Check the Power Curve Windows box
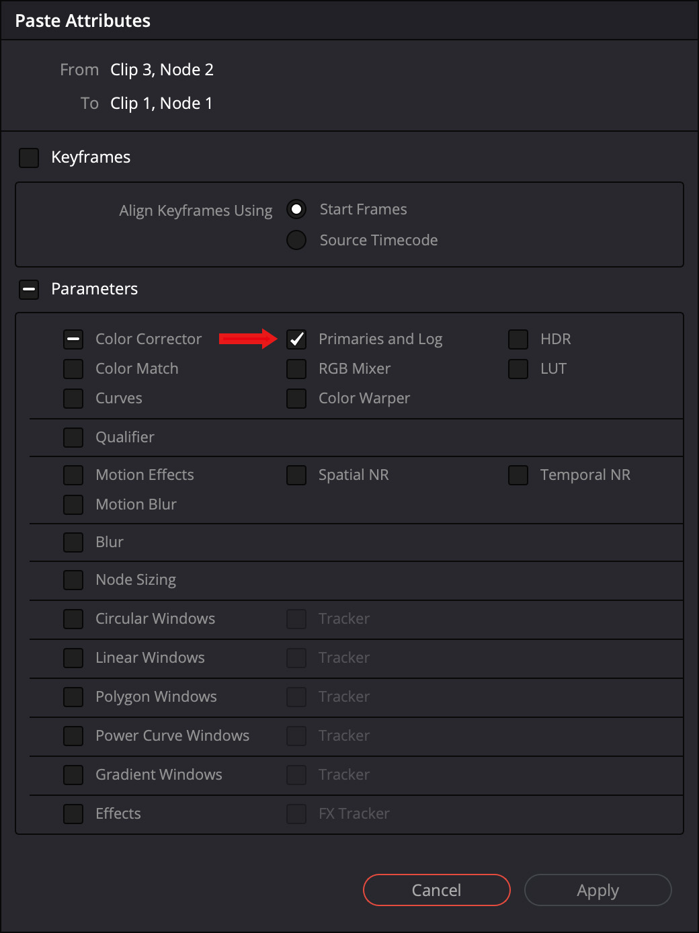Screen dimensions: 699x933 point(73,736)
